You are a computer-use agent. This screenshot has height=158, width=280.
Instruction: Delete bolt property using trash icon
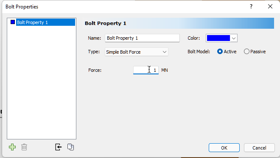(24, 147)
